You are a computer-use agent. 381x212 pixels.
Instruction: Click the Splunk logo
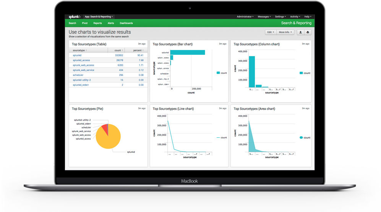click(75, 17)
